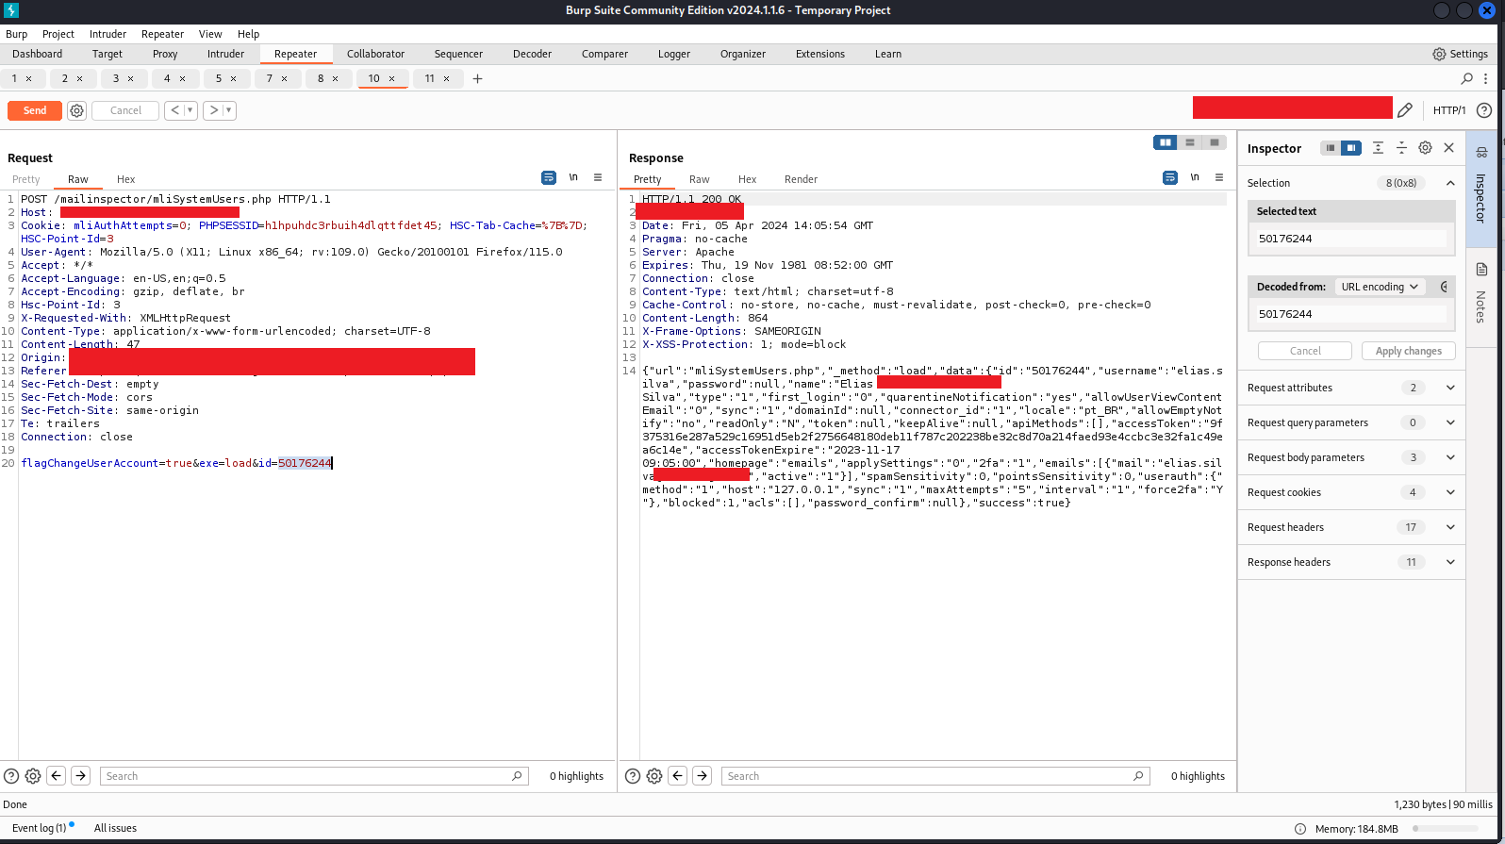
Task: Switch to tabbed request/response layout
Action: pos(1215,142)
